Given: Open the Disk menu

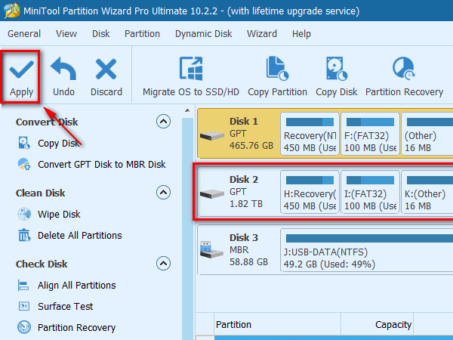Looking at the screenshot, I should 101,34.
